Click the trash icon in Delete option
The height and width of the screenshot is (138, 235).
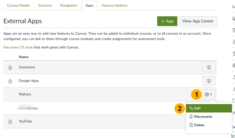(x=191, y=125)
